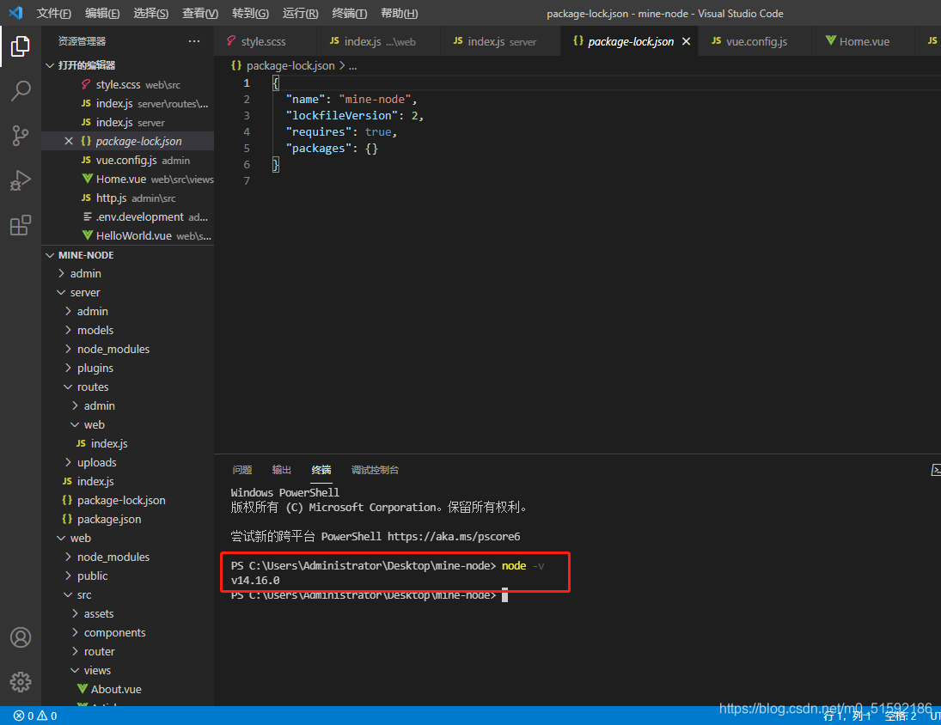Switch to the style.scss tab
This screenshot has width=941, height=725.
click(x=266, y=41)
